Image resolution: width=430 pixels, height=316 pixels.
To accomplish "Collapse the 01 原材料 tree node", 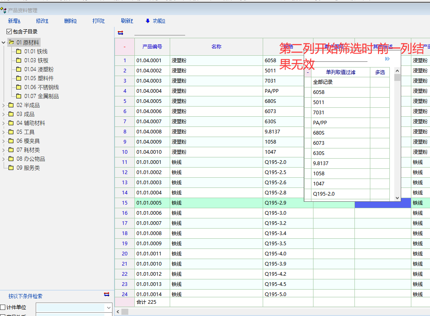I will click(x=4, y=42).
